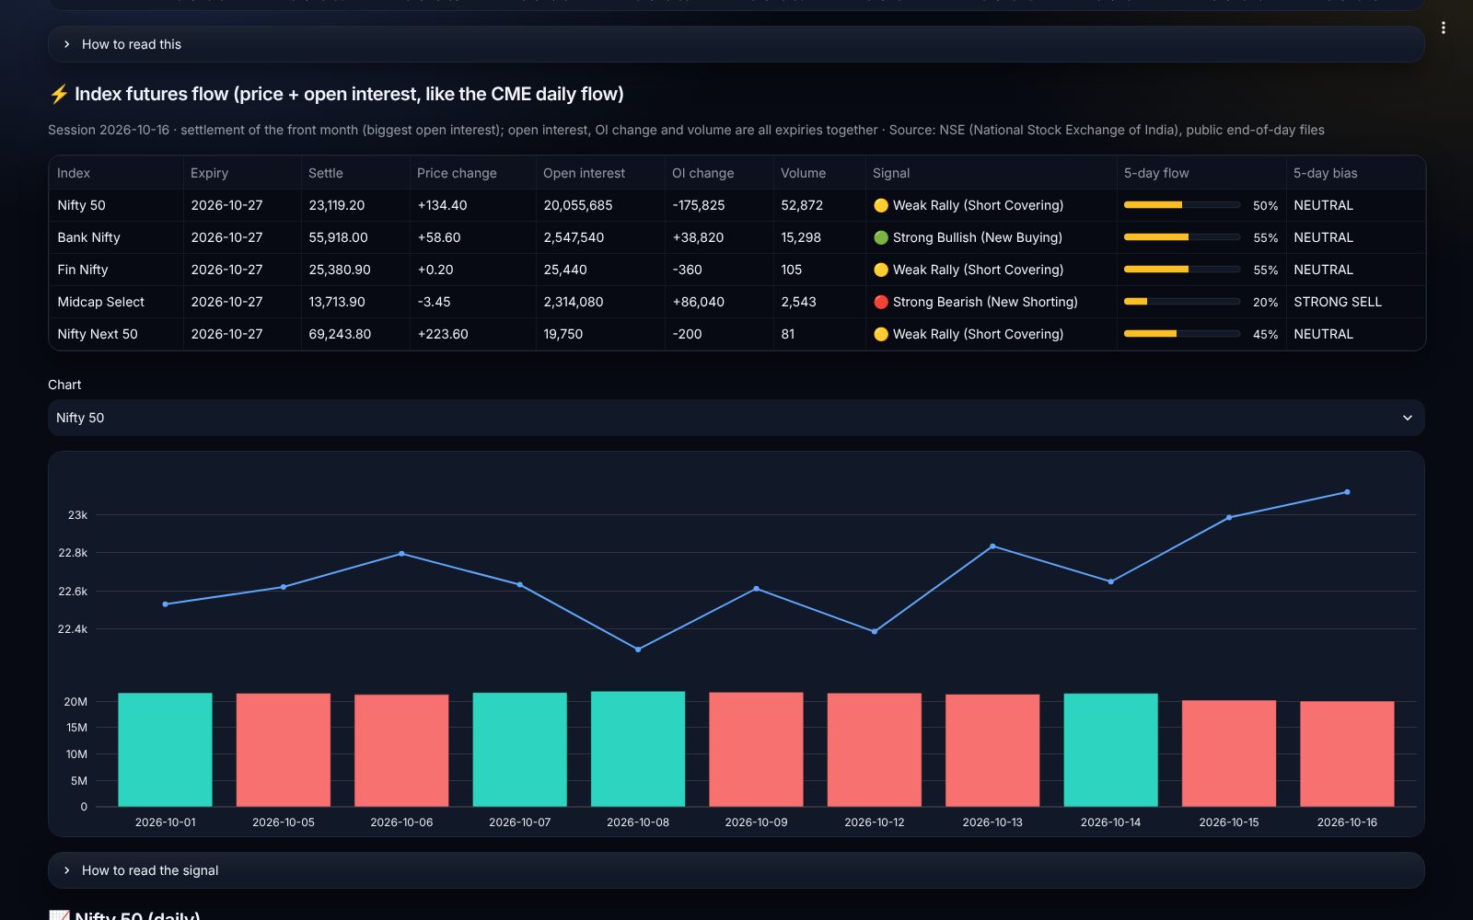Image resolution: width=1473 pixels, height=920 pixels.
Task: Click the 5-day flow bar for Bank Nifty
Action: 1182,237
